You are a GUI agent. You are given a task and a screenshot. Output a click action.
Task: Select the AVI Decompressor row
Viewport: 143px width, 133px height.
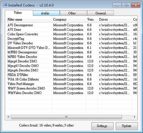pyautogui.click(x=71, y=25)
